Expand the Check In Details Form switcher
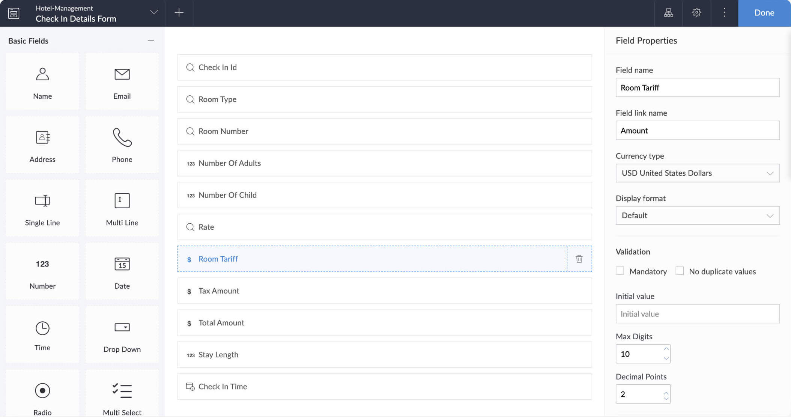Viewport: 791px width, 417px height. [x=154, y=13]
